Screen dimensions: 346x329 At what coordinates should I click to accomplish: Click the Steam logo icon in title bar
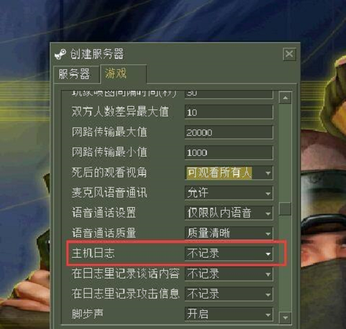click(60, 54)
